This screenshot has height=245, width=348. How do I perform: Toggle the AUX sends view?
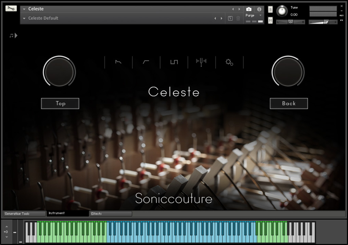341,15
